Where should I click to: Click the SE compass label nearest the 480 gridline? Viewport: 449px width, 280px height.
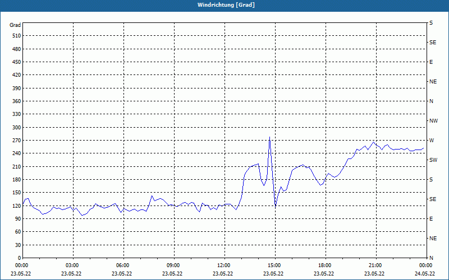[433, 43]
